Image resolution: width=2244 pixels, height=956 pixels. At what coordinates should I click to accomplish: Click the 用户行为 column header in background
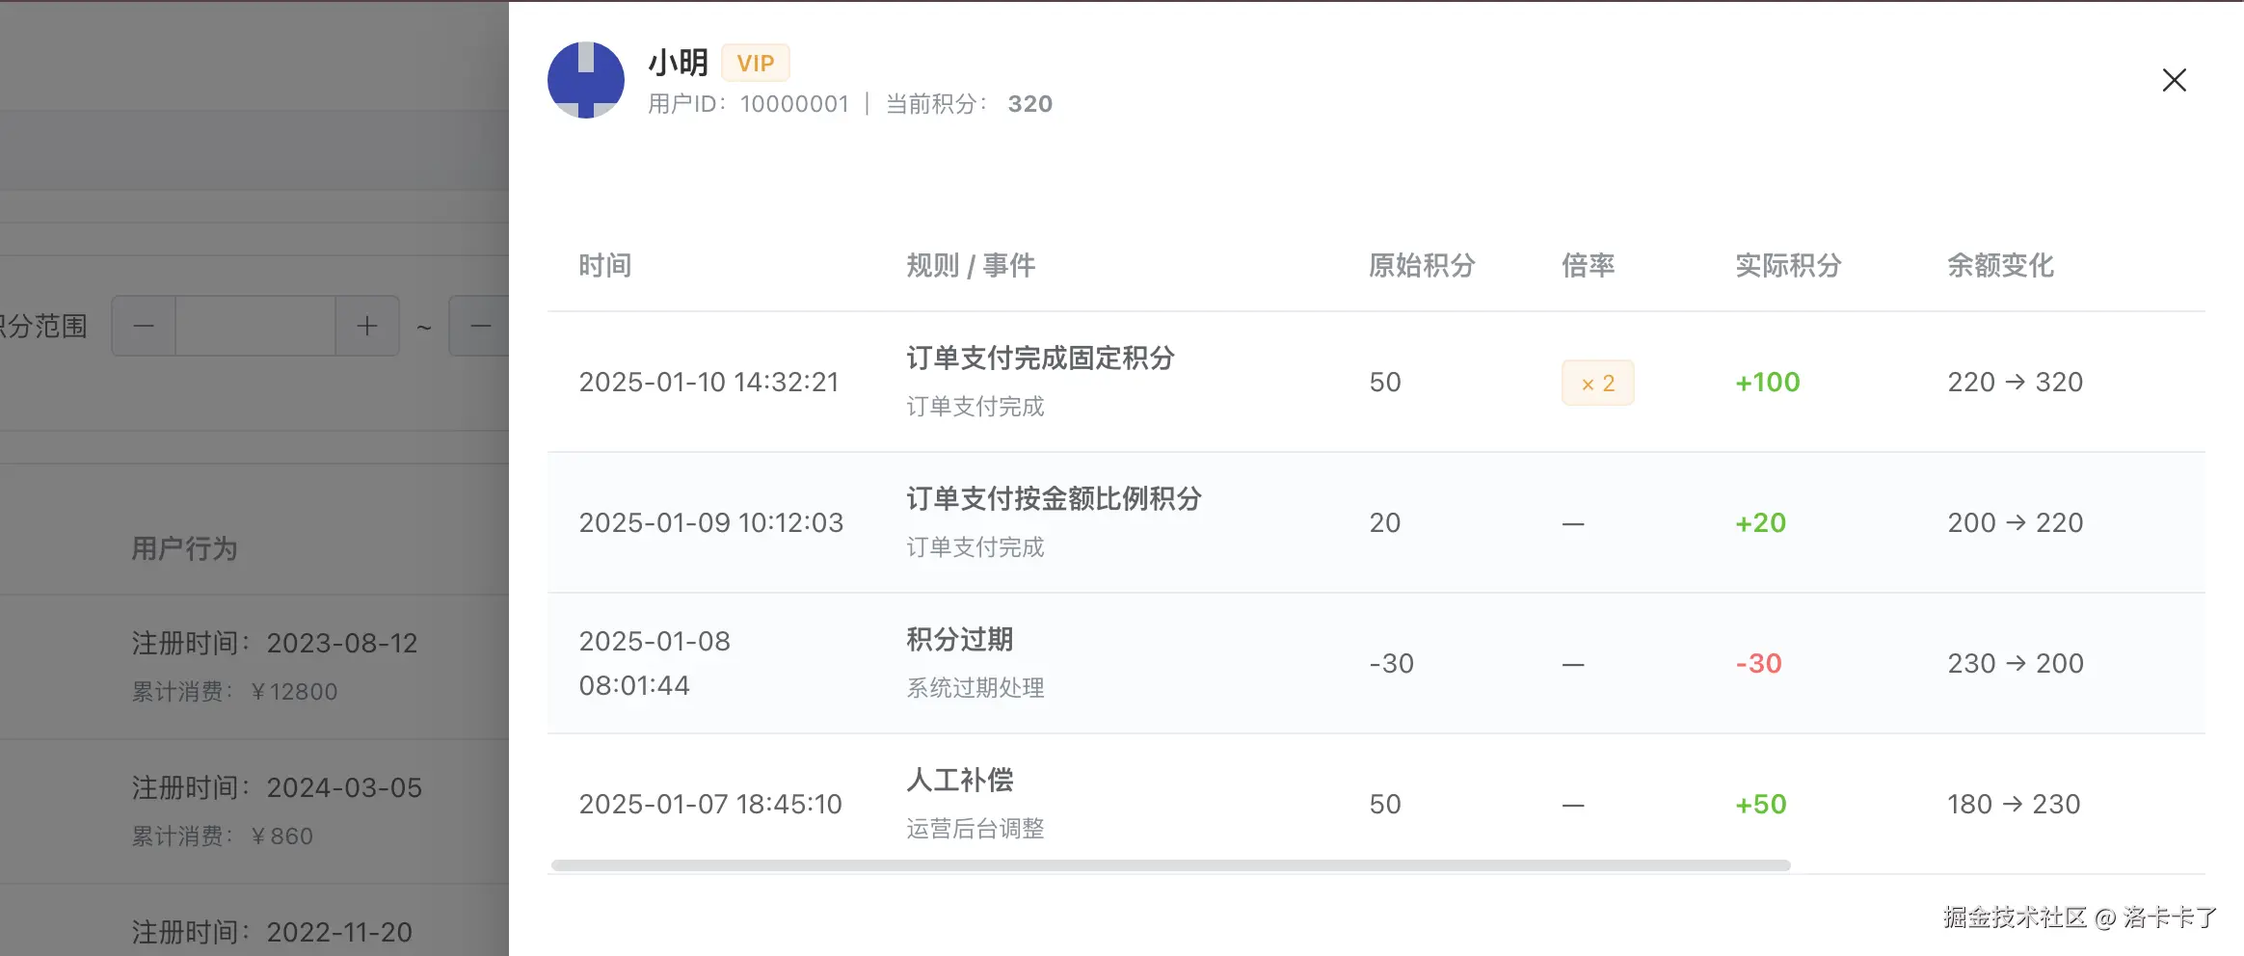tap(184, 548)
